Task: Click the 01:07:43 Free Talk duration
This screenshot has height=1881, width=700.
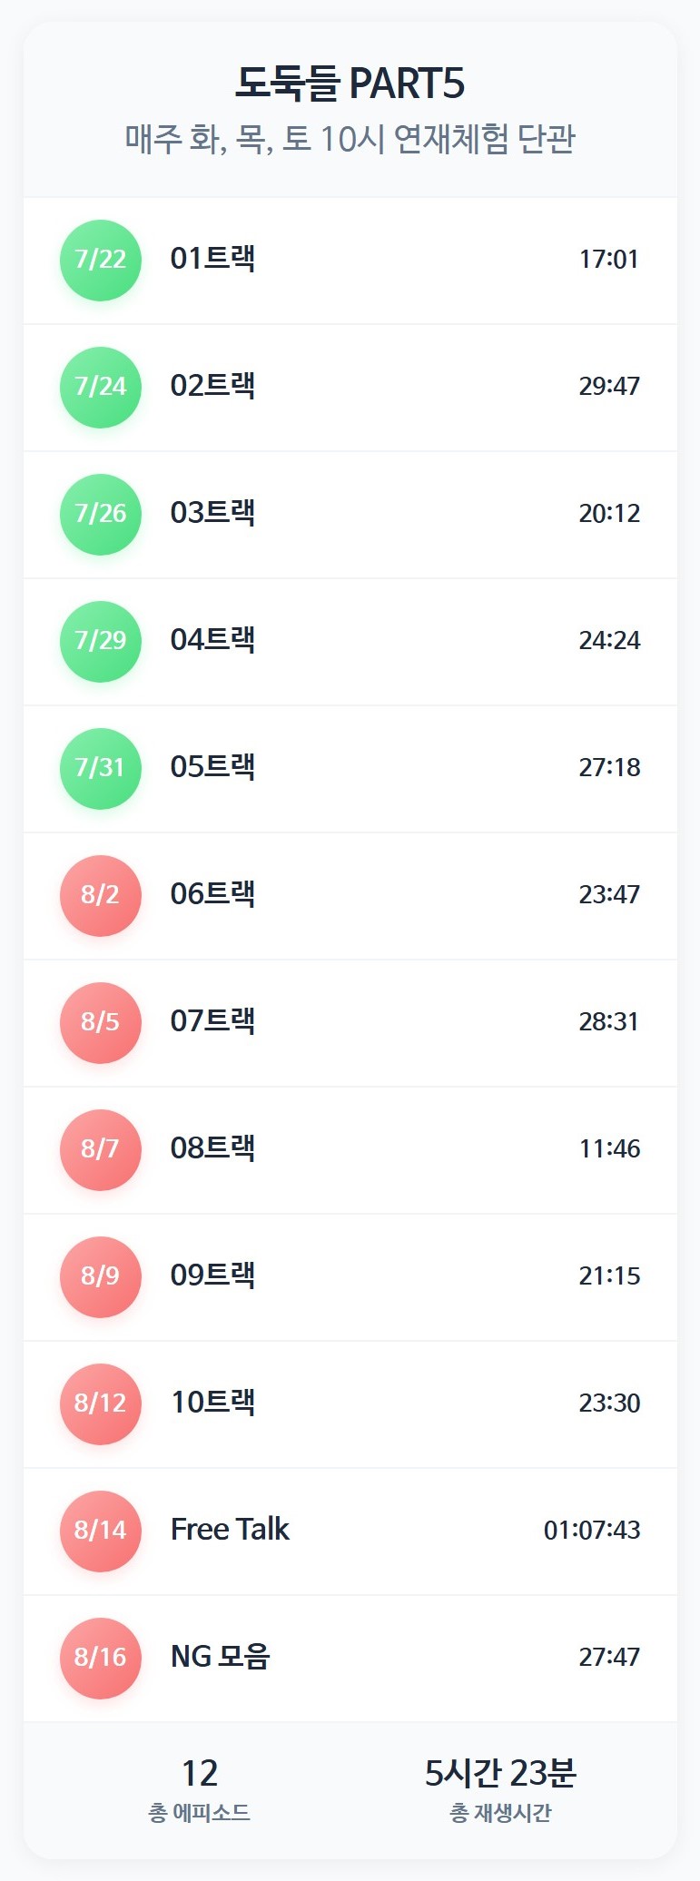Action: pos(592,1531)
